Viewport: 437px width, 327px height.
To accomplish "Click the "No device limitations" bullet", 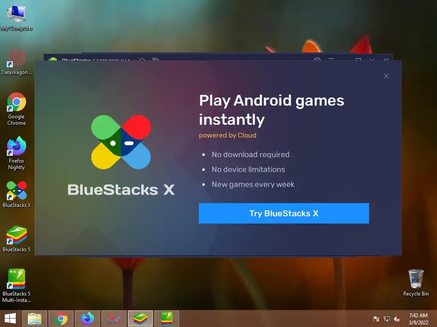I will [x=248, y=169].
